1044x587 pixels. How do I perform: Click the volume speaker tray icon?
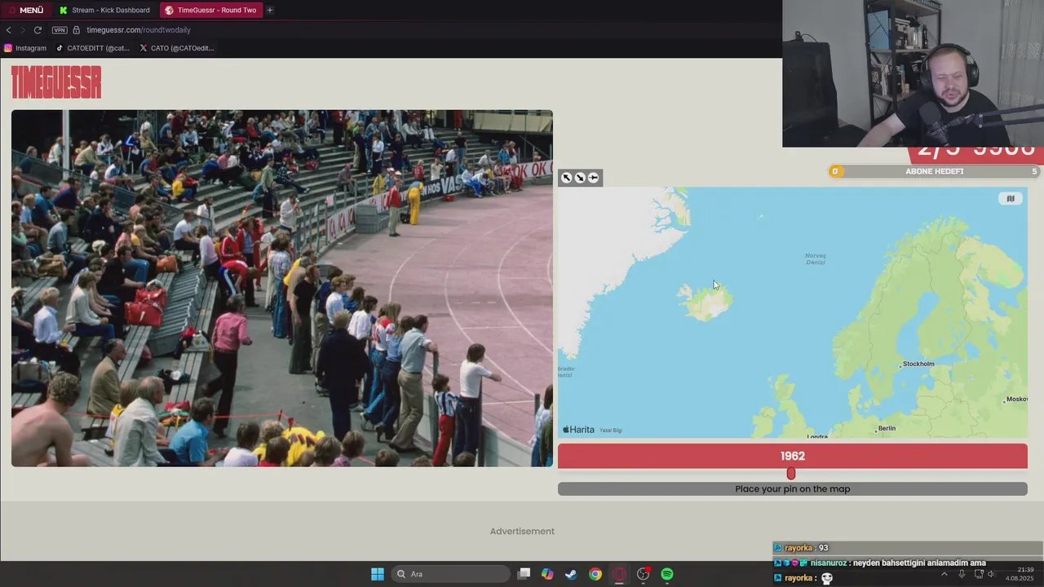(992, 574)
